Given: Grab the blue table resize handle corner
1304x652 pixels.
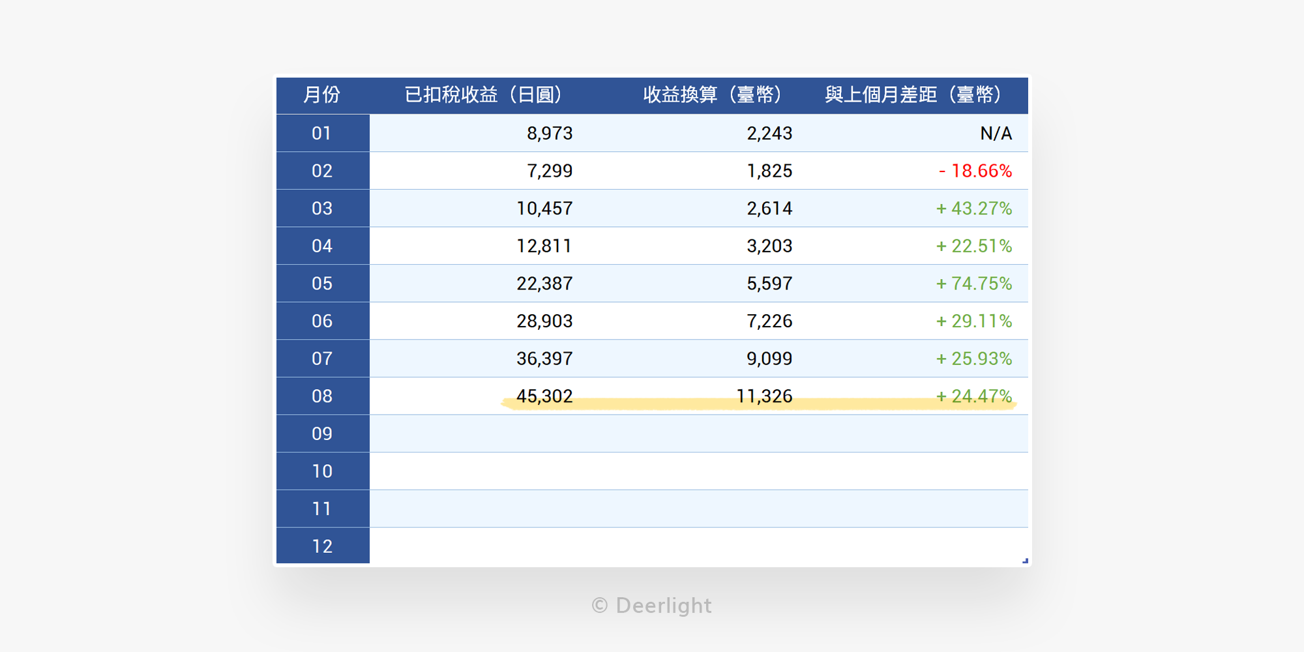Looking at the screenshot, I should pyautogui.click(x=1026, y=561).
